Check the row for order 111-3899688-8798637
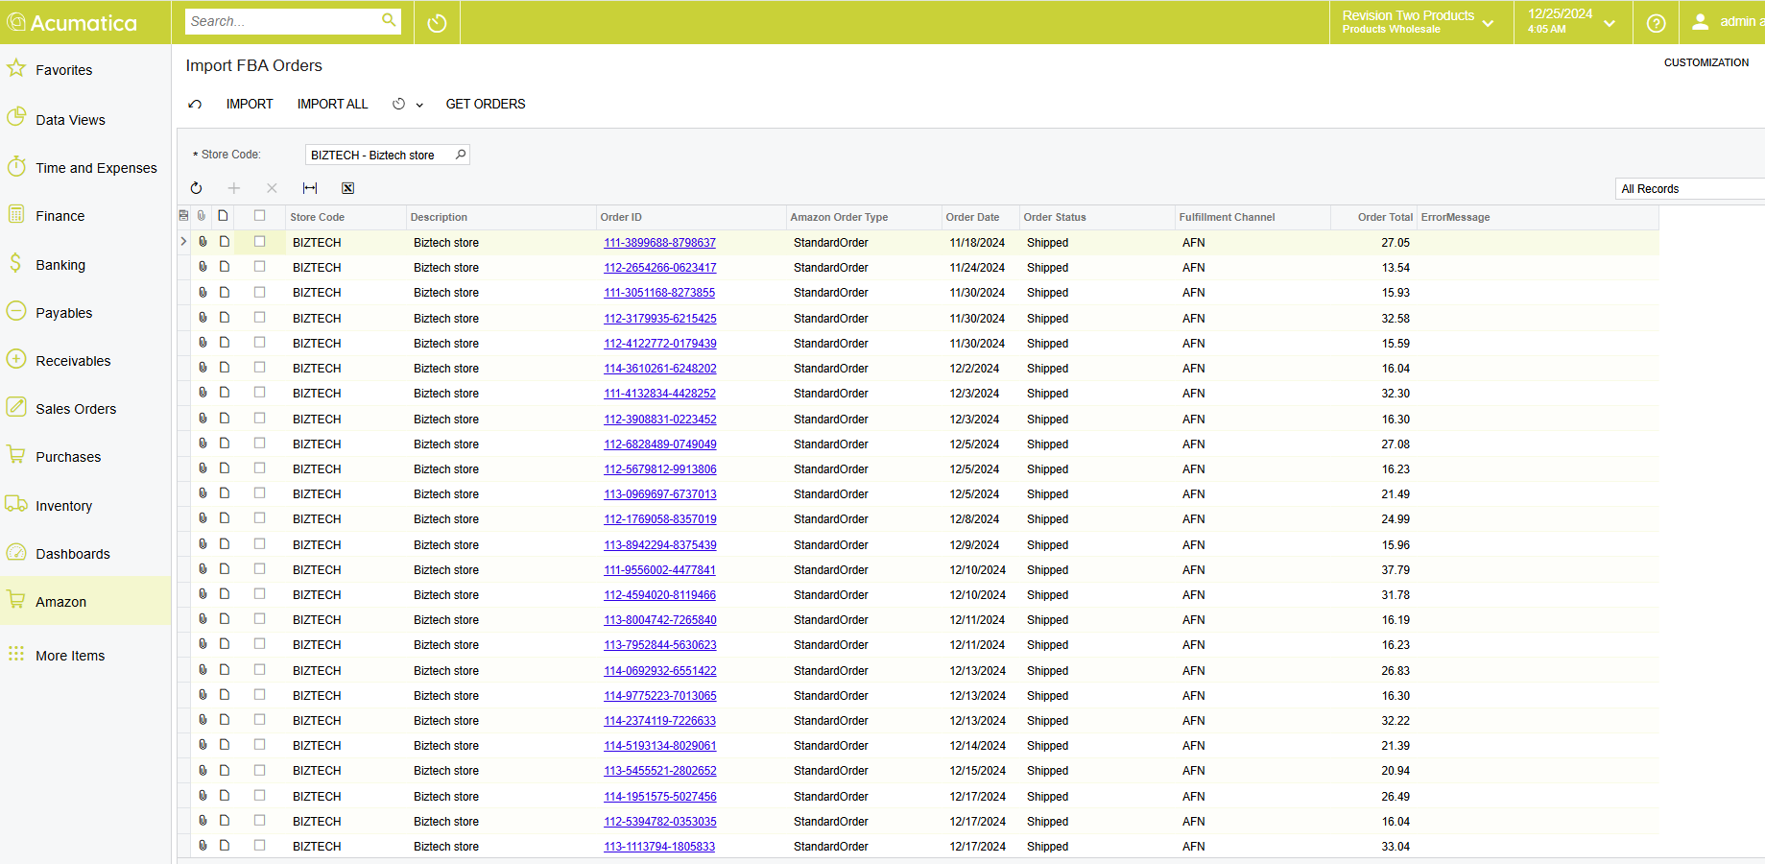The image size is (1765, 864). [x=259, y=242]
